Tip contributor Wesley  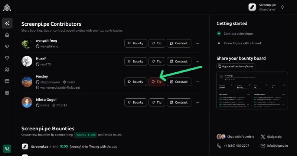157,82
